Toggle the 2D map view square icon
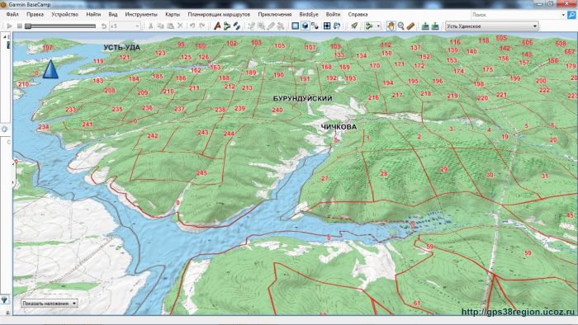 (x=296, y=26)
